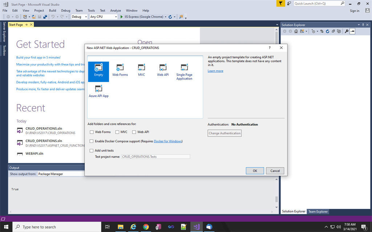Click the Change Authentication button
The width and height of the screenshot is (372, 232).
pyautogui.click(x=225, y=133)
